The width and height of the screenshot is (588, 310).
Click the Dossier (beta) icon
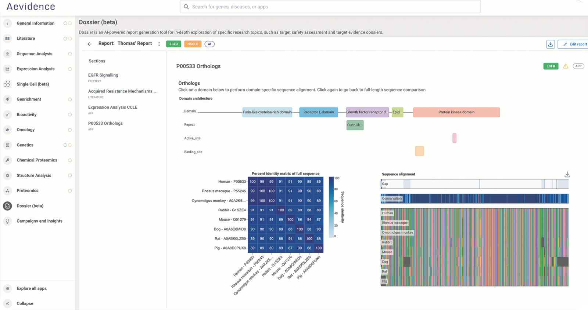7,206
